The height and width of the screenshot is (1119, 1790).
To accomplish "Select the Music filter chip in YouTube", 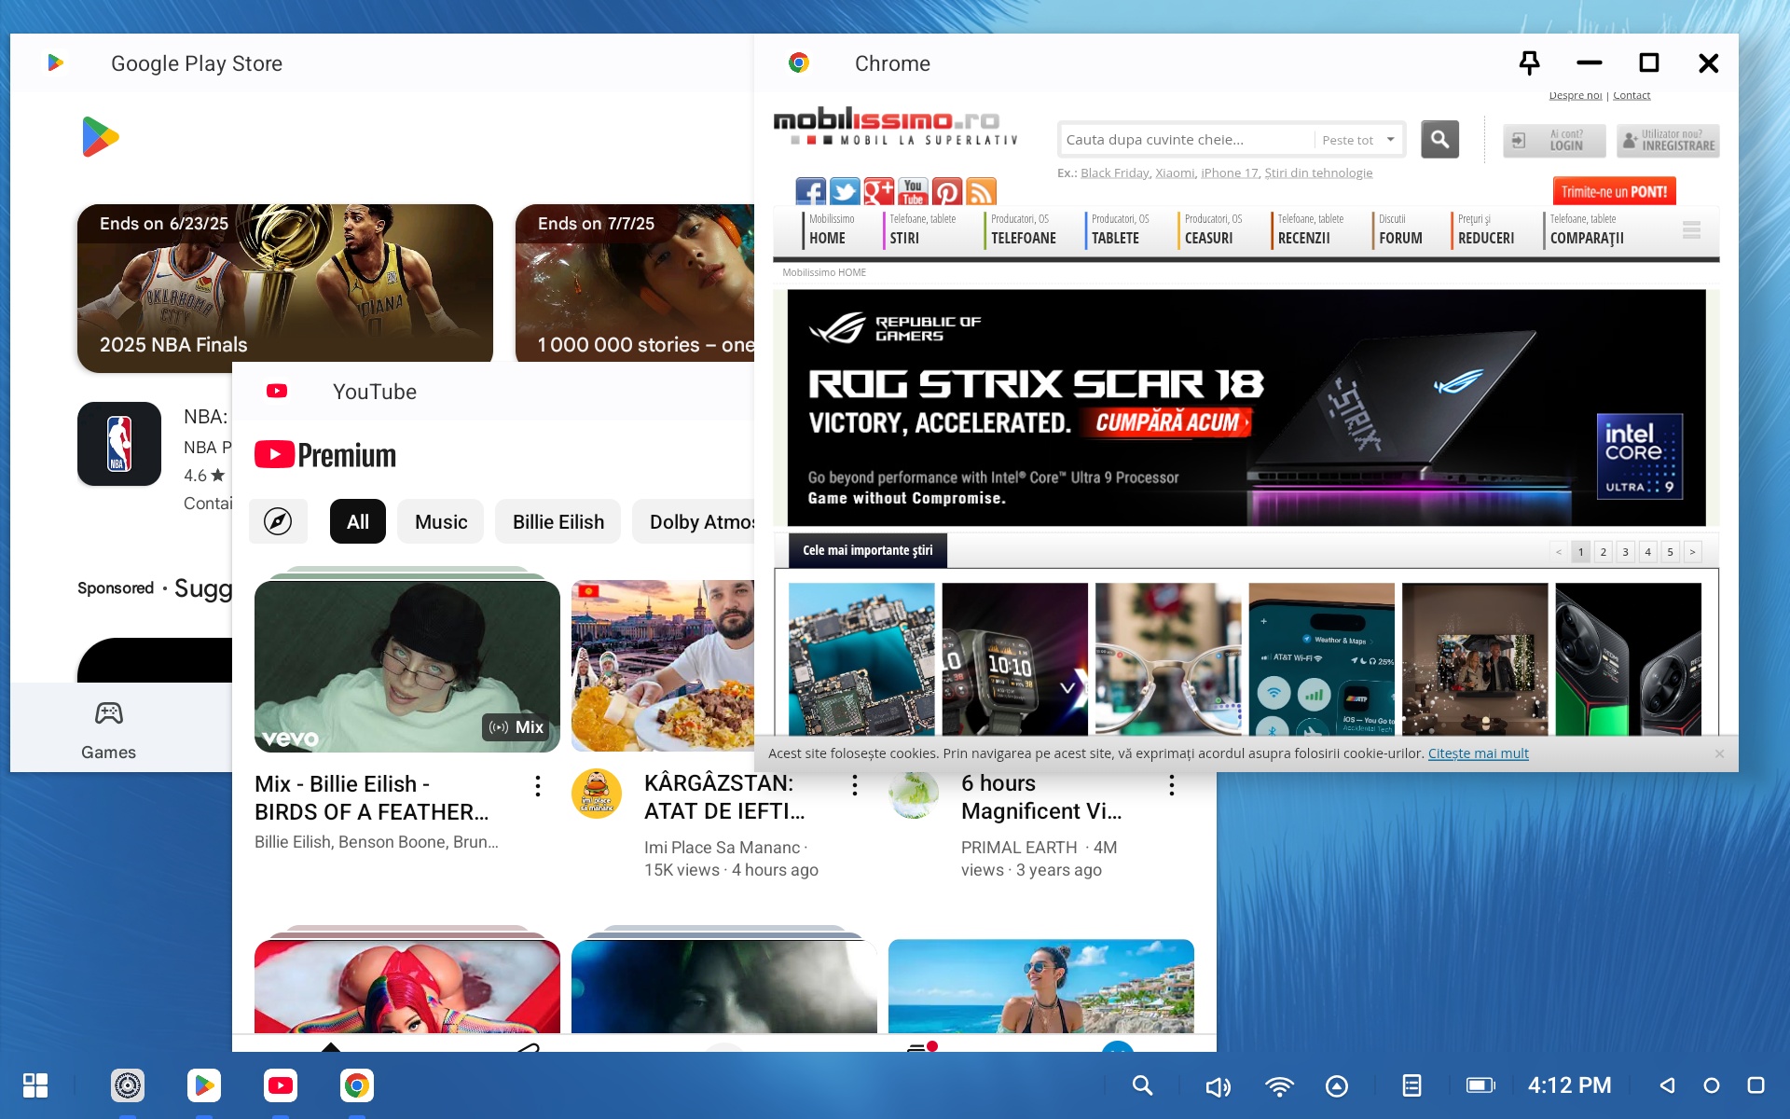I will (x=441, y=521).
